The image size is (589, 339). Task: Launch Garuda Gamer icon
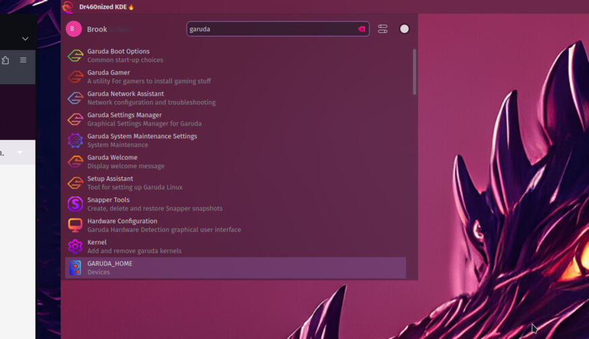(x=75, y=77)
